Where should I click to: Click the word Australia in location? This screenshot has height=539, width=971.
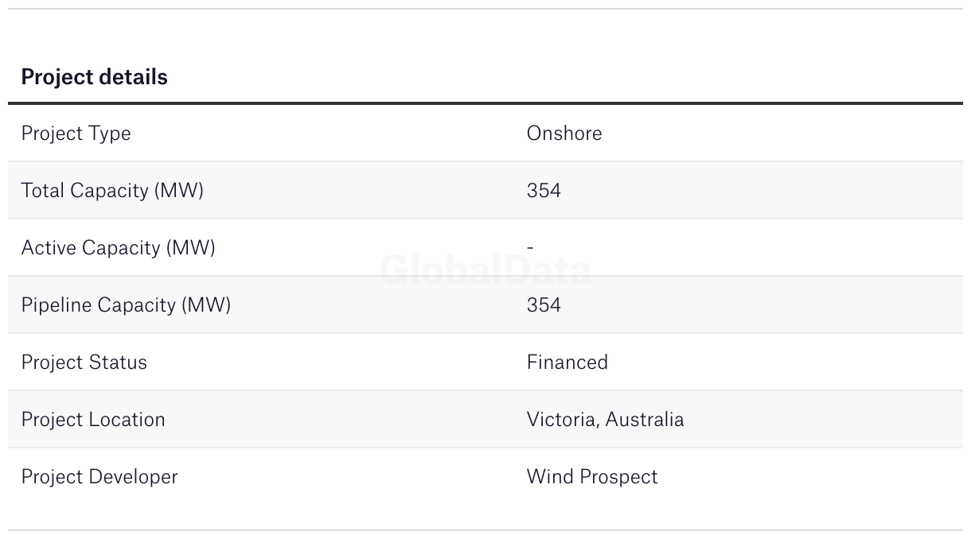coord(645,420)
